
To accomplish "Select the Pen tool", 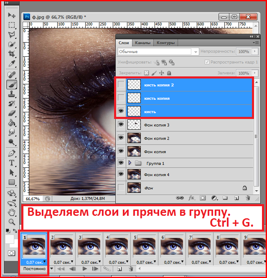I will click(12, 153).
